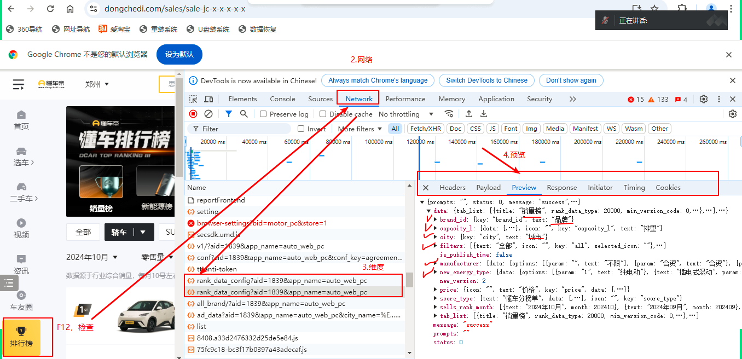Open the 360导航 bookmark
The height and width of the screenshot is (359, 742).
pos(24,29)
